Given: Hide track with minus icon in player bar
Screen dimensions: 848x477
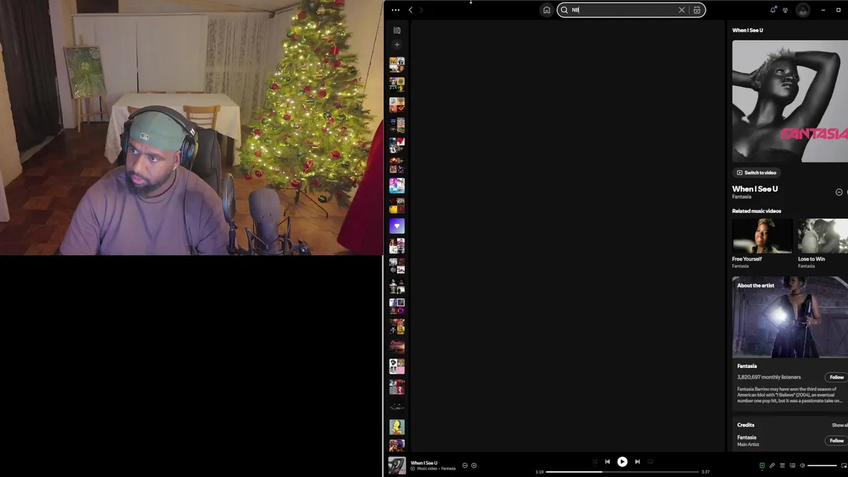Looking at the screenshot, I should [x=464, y=466].
